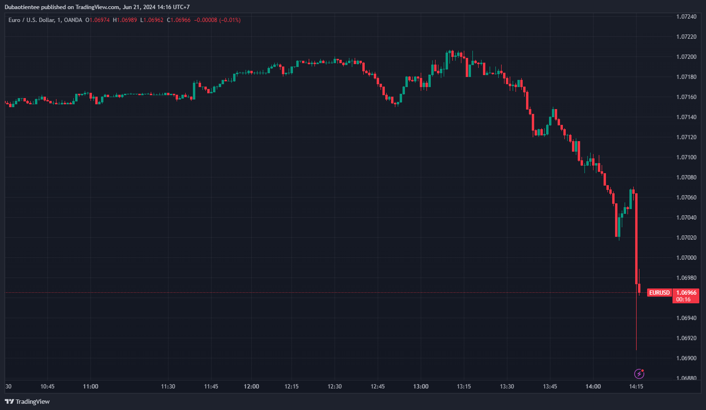This screenshot has width=706, height=410.
Task: Click the 1.07060 price axis label
Action: click(686, 198)
